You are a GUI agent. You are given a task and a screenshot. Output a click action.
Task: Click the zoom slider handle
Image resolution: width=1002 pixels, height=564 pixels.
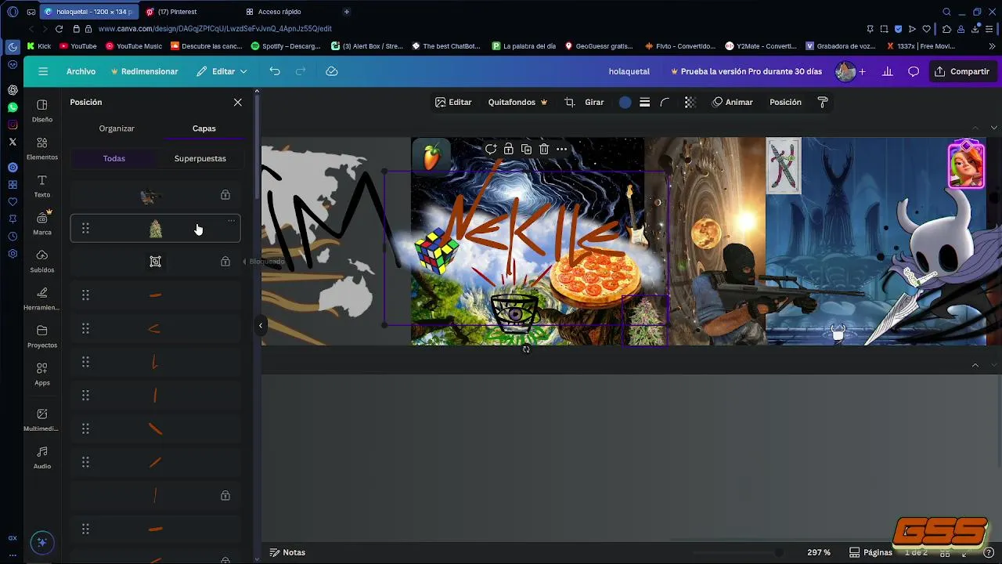click(x=778, y=552)
